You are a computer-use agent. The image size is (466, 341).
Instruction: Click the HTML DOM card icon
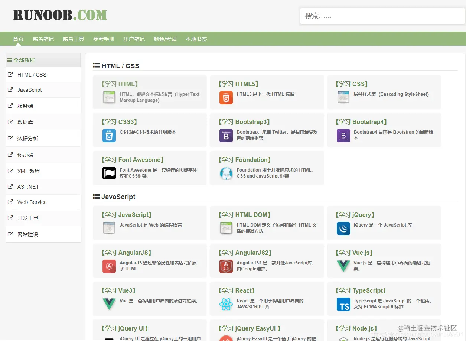coord(226,228)
